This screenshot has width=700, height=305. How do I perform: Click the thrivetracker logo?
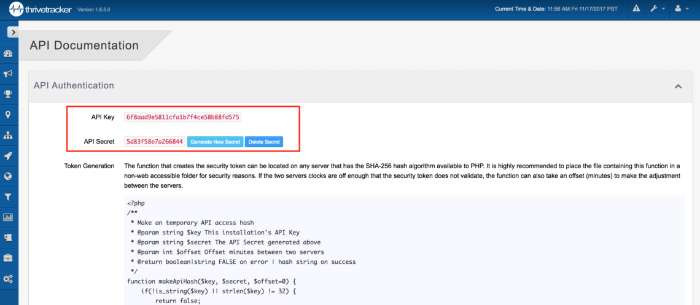pos(40,9)
